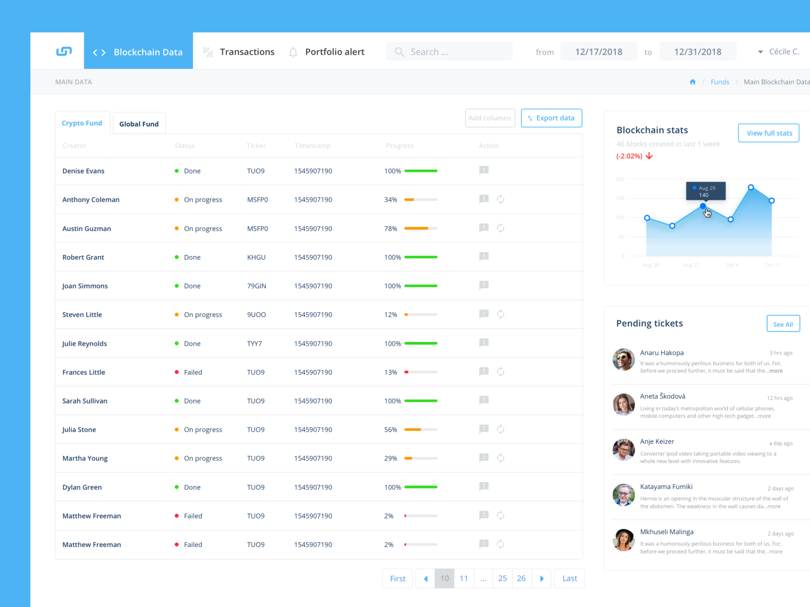810x607 pixels.
Task: Toggle to previous view using left chevron arrow
Action: pos(94,52)
